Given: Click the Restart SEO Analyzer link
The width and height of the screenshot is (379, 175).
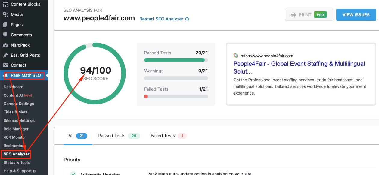Looking at the screenshot, I should pos(161,19).
